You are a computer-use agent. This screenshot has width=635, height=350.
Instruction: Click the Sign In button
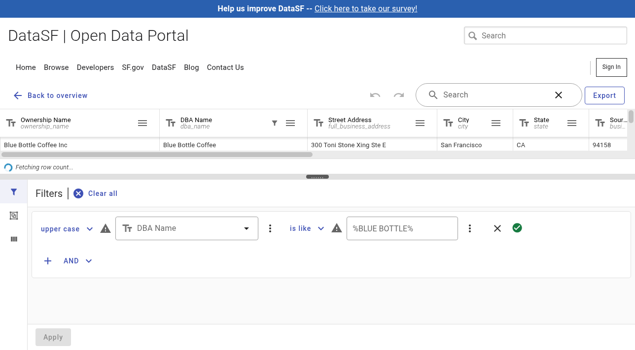click(611, 67)
